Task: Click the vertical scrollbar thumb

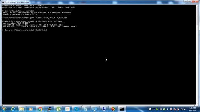Action: [x=197, y=16]
